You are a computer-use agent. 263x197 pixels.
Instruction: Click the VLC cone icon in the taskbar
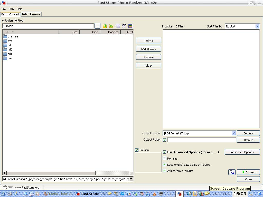154,194
